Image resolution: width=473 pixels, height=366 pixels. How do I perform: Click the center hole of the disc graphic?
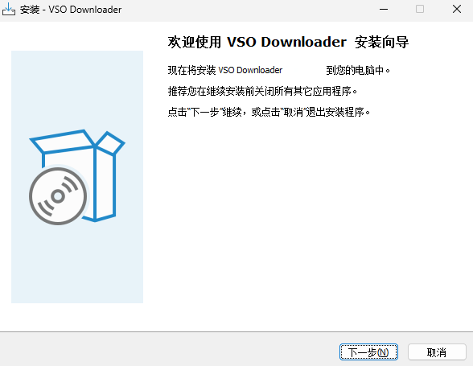[x=58, y=196]
